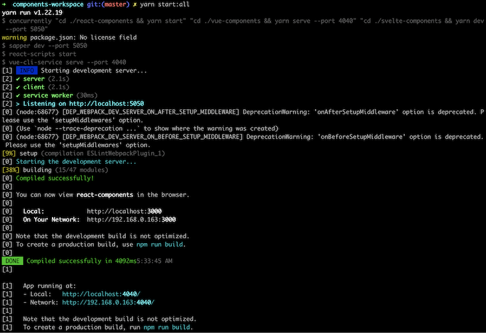Click the 'yarn run v1.22.19' line
Viewport: 486px width, 333px height.
[x=32, y=13]
